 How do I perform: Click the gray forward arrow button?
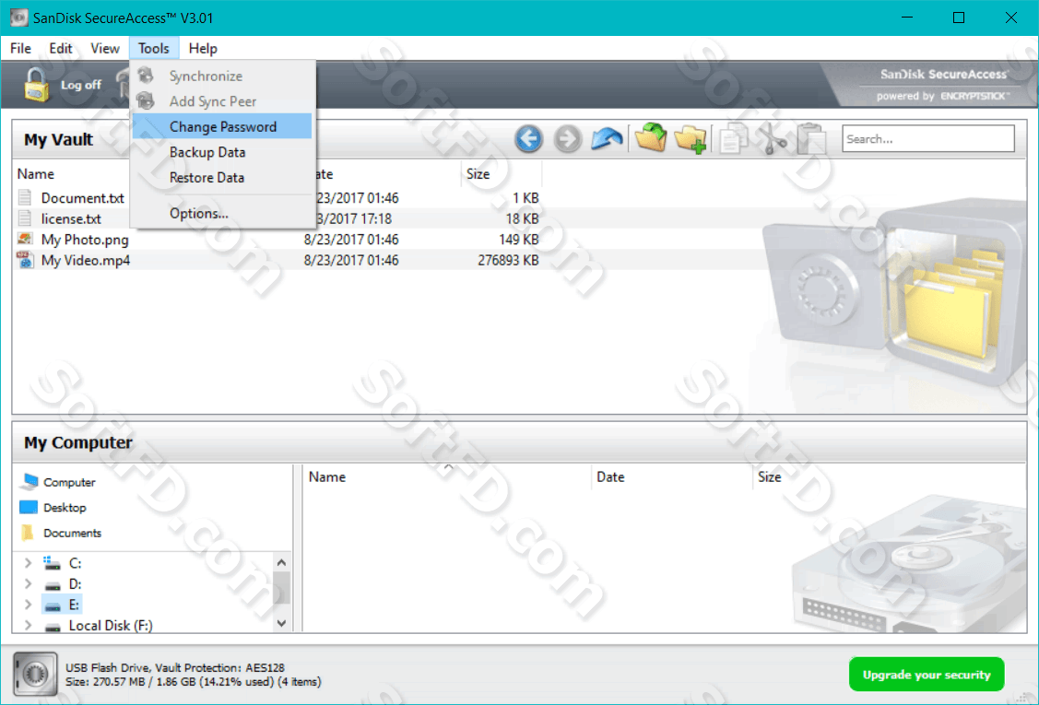click(x=567, y=139)
